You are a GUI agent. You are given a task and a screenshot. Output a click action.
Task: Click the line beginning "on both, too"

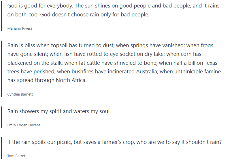point(78,15)
